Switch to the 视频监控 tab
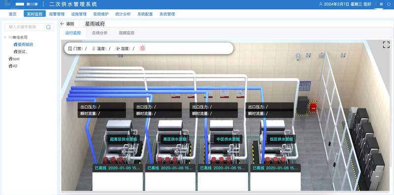The width and height of the screenshot is (394, 195). click(x=127, y=33)
